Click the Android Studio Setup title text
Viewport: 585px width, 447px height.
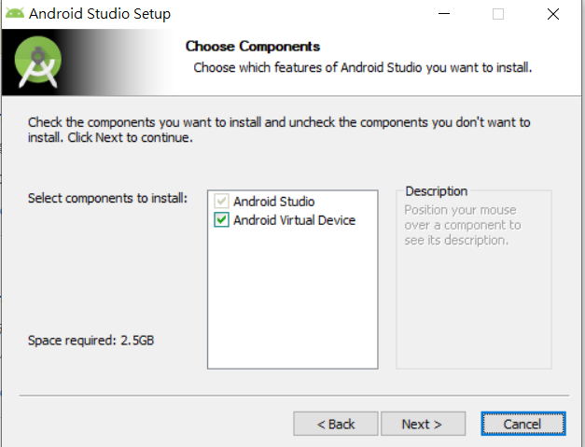(100, 15)
